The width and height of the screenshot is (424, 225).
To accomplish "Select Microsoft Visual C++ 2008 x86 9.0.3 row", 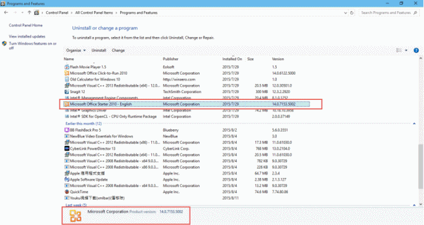I will pos(186,167).
